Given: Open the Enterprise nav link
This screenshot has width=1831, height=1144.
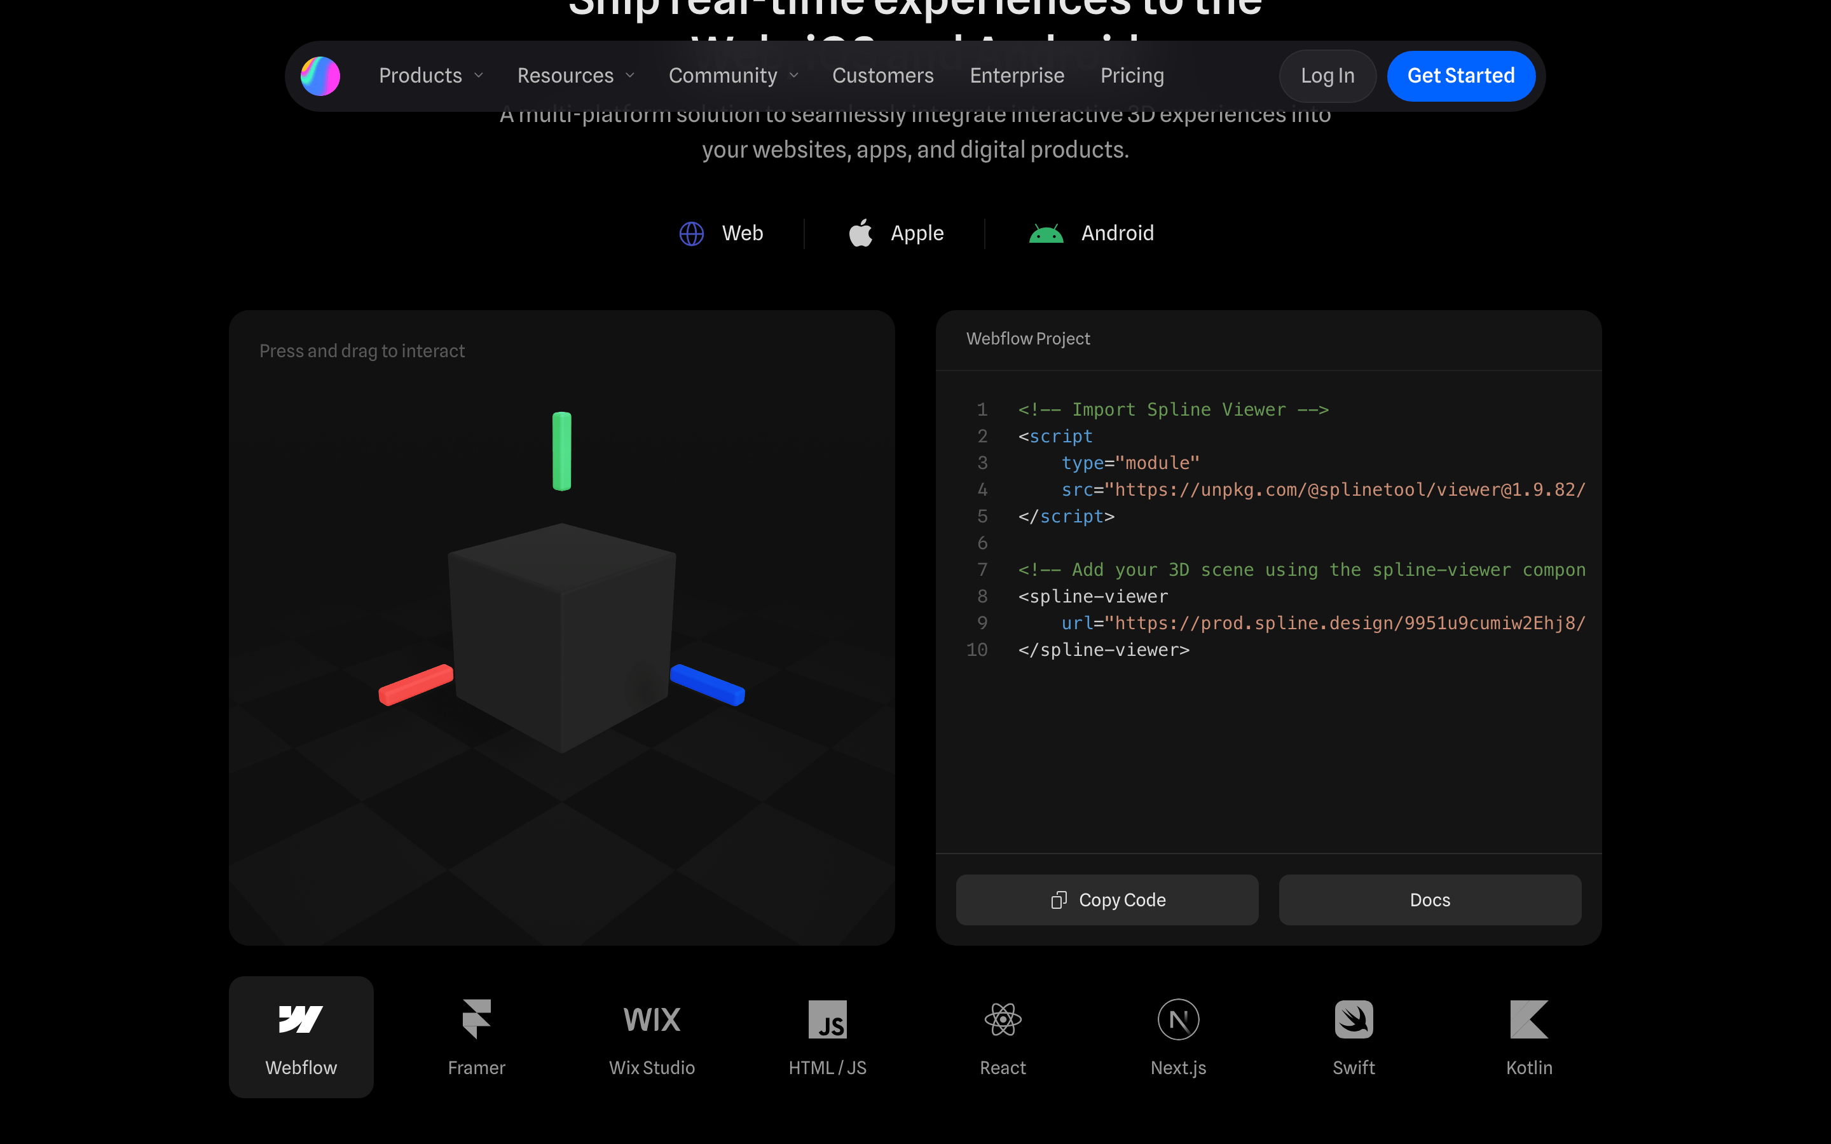Looking at the screenshot, I should [1017, 76].
